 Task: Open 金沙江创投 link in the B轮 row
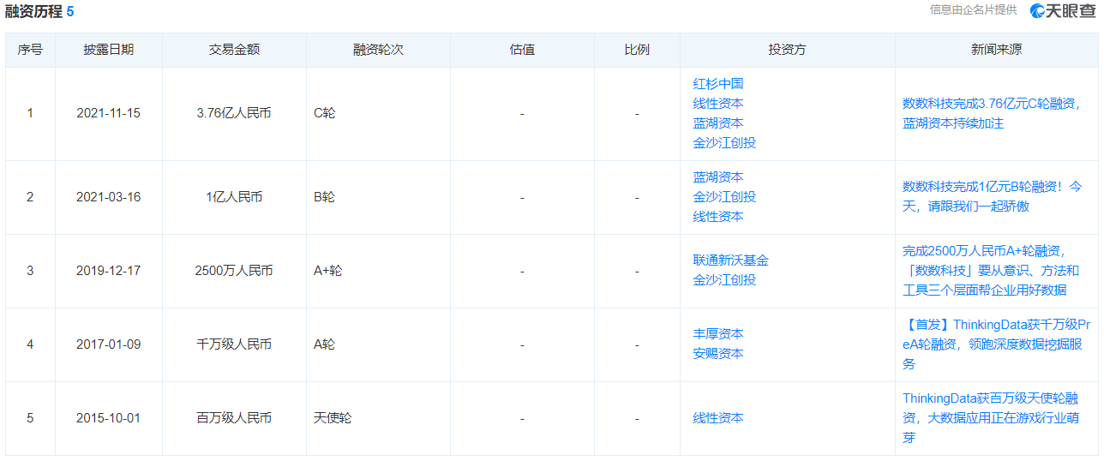tap(725, 197)
